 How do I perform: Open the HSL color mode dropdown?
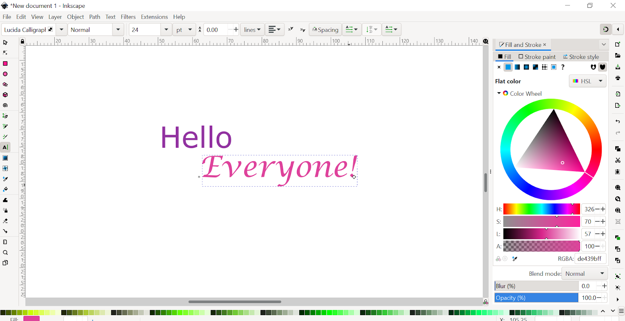pyautogui.click(x=587, y=81)
